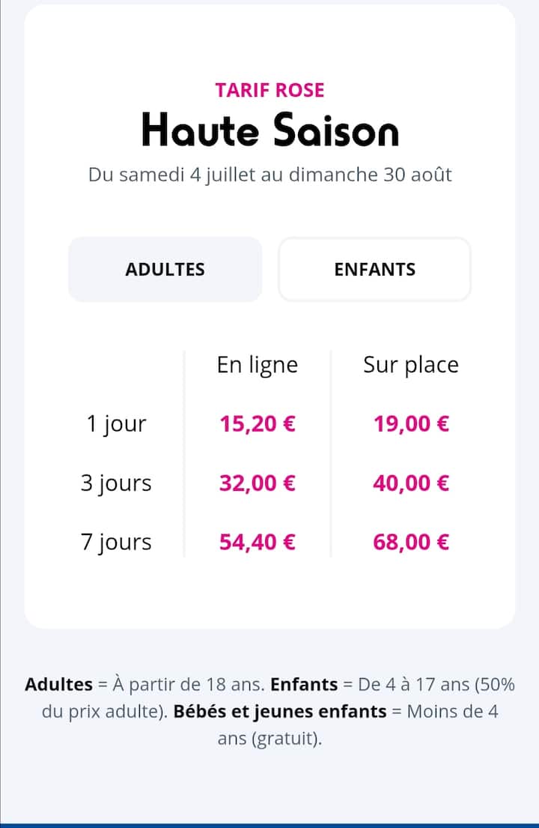The image size is (539, 828).
Task: Select the 68,00 € on-site price
Action: point(411,542)
